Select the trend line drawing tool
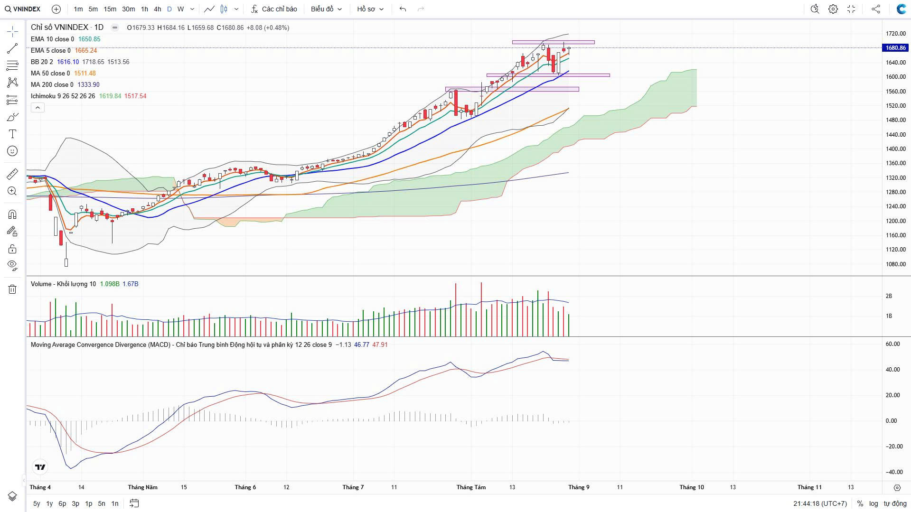Image resolution: width=911 pixels, height=512 pixels. (12, 48)
